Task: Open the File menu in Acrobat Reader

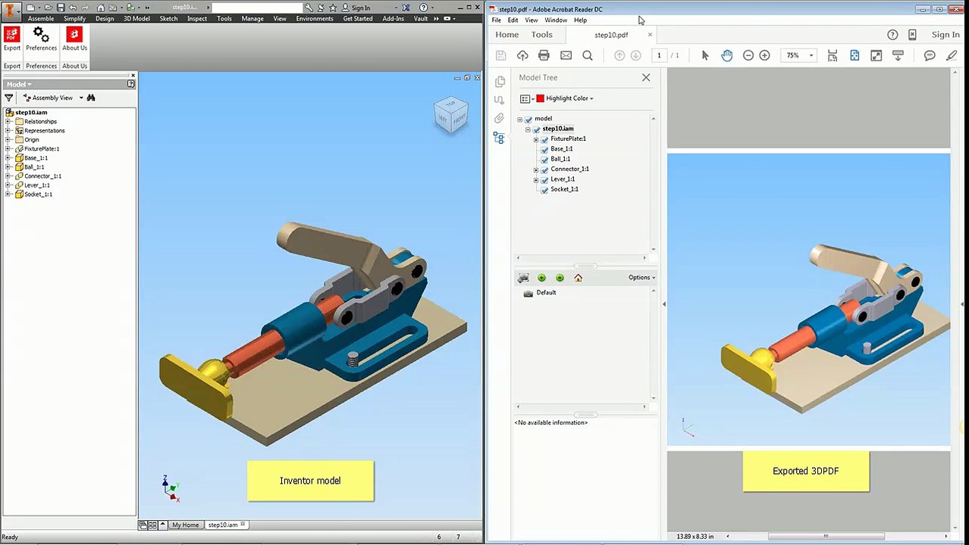Action: coord(496,20)
